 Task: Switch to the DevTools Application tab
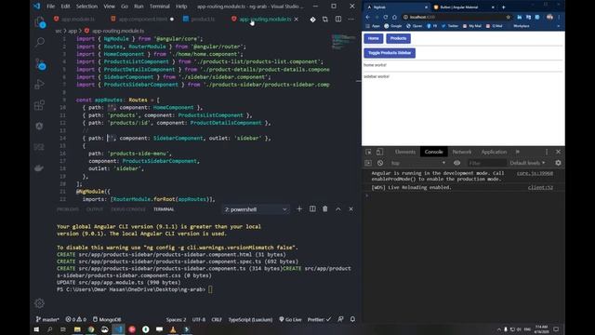(494, 152)
